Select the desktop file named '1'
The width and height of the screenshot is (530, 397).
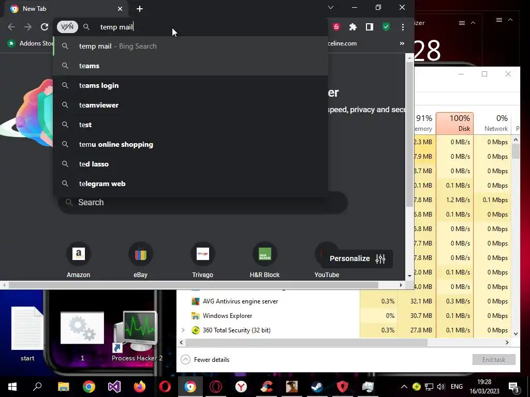82,336
